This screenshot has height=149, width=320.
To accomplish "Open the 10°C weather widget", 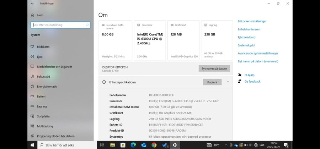I will (x=213, y=145).
